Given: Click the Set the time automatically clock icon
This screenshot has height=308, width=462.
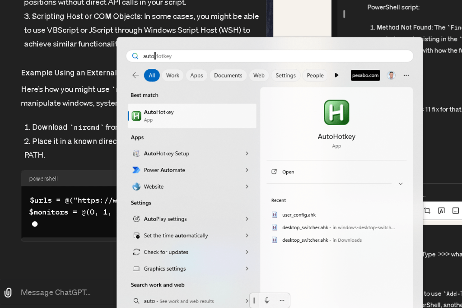Looking at the screenshot, I should tap(136, 236).
